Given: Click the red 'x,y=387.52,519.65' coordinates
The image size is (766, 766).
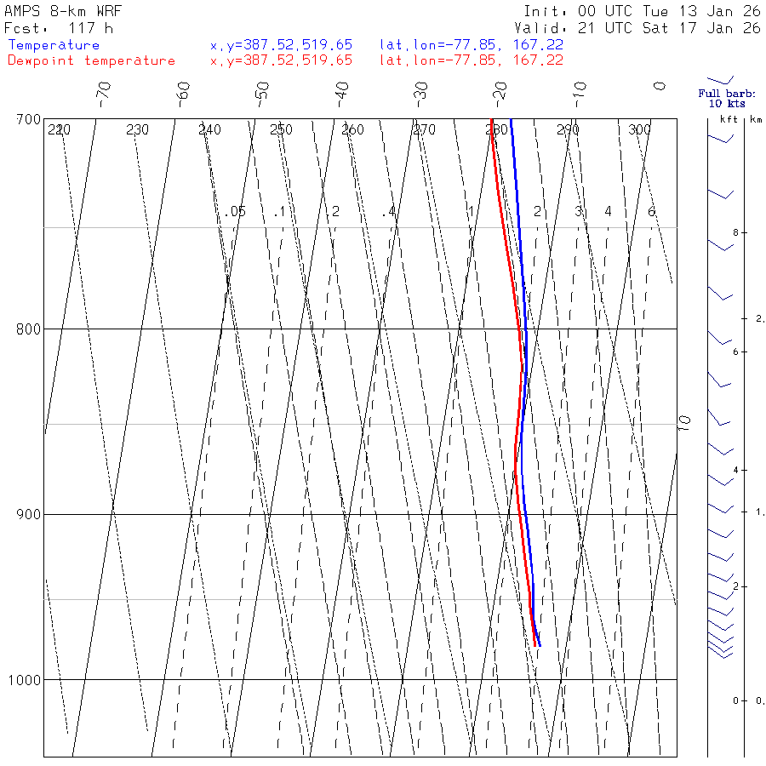Looking at the screenshot, I should (281, 60).
